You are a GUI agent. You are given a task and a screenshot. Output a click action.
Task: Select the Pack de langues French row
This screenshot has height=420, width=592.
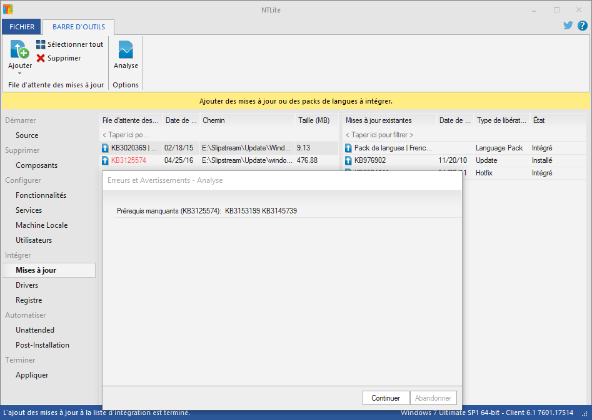[x=464, y=148]
